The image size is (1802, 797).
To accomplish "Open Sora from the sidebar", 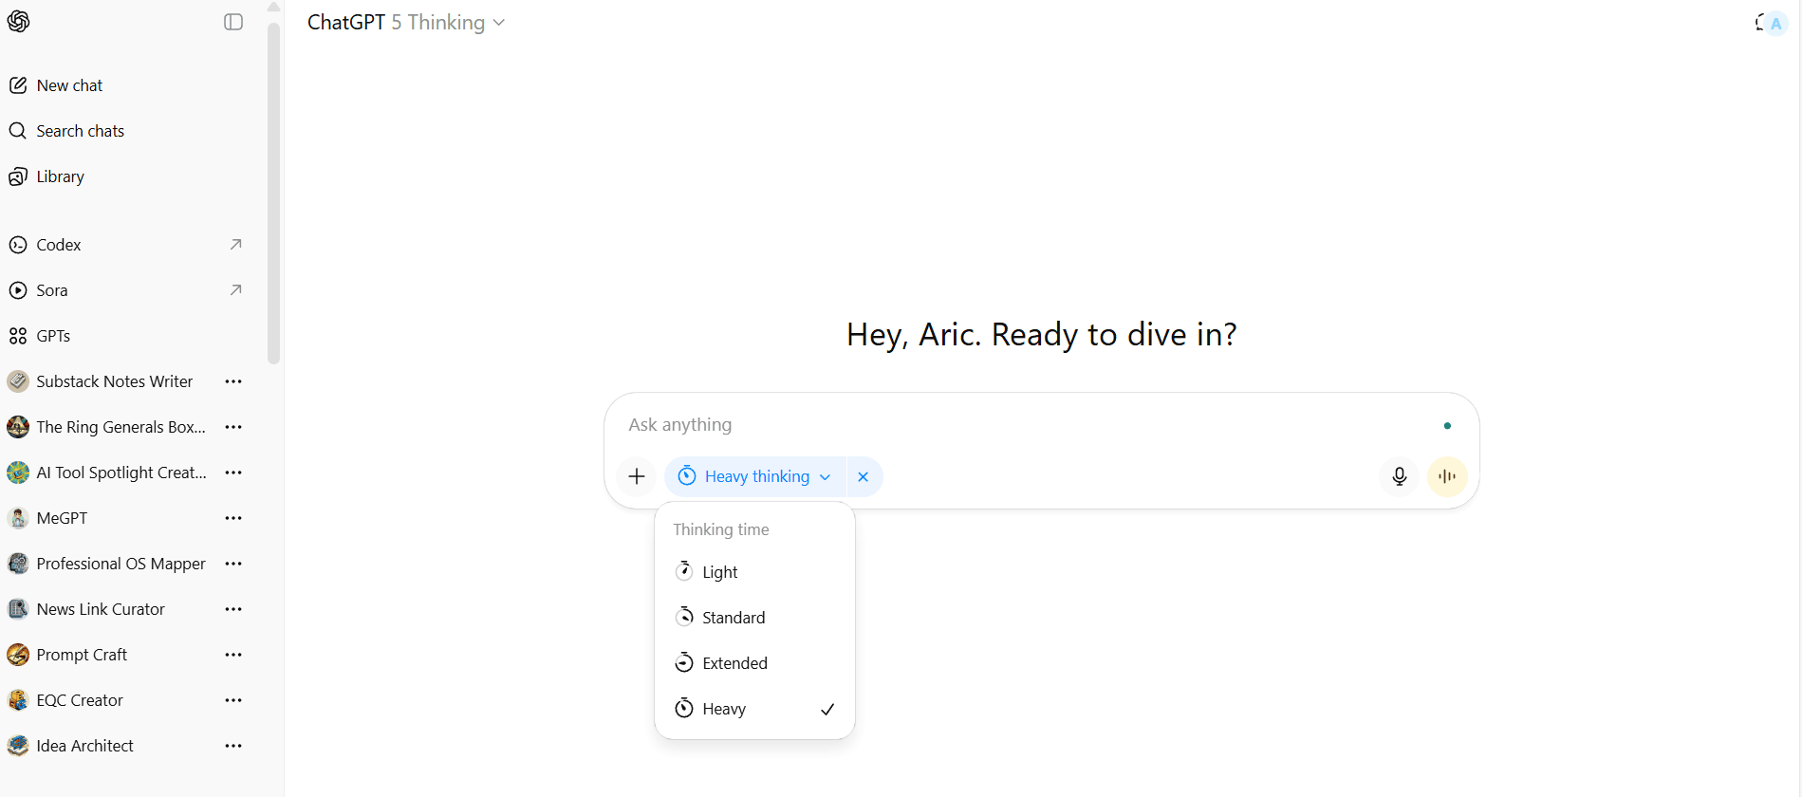I will tap(52, 290).
